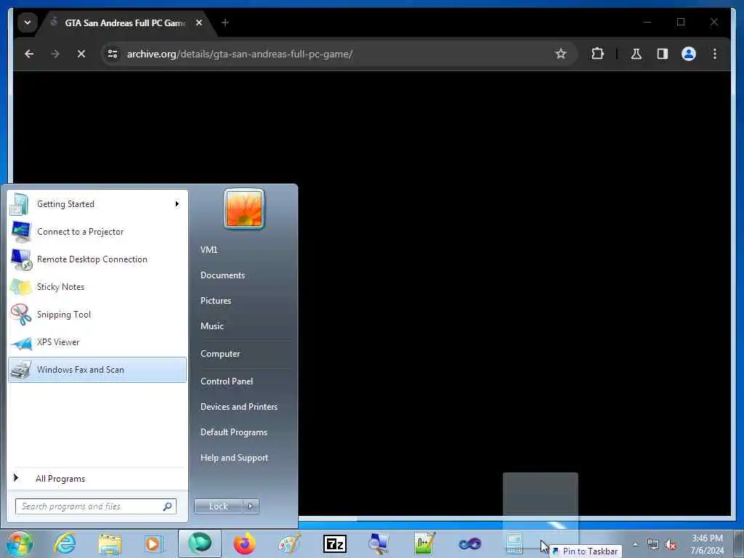Screen dimensions: 744x558
Task: Open Connect to a Projector
Action: [x=97, y=232]
